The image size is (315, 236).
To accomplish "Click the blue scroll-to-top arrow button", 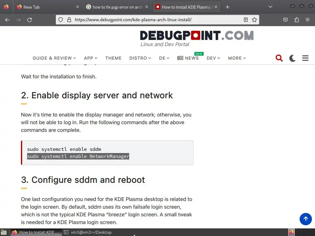I will click(305, 219).
